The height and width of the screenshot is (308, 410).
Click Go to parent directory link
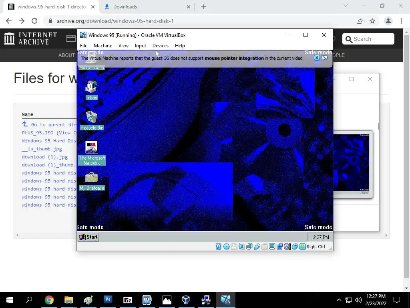point(49,124)
